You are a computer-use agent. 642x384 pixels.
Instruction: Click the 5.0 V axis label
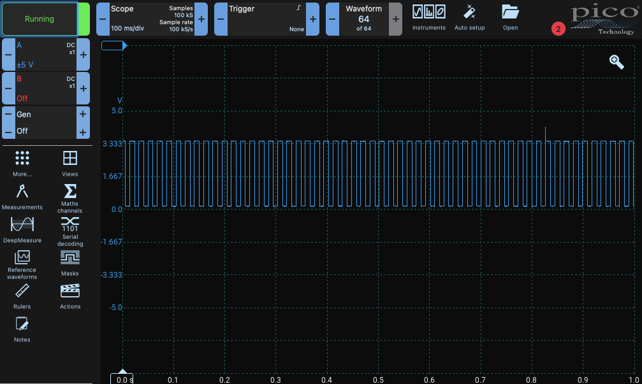tap(117, 111)
